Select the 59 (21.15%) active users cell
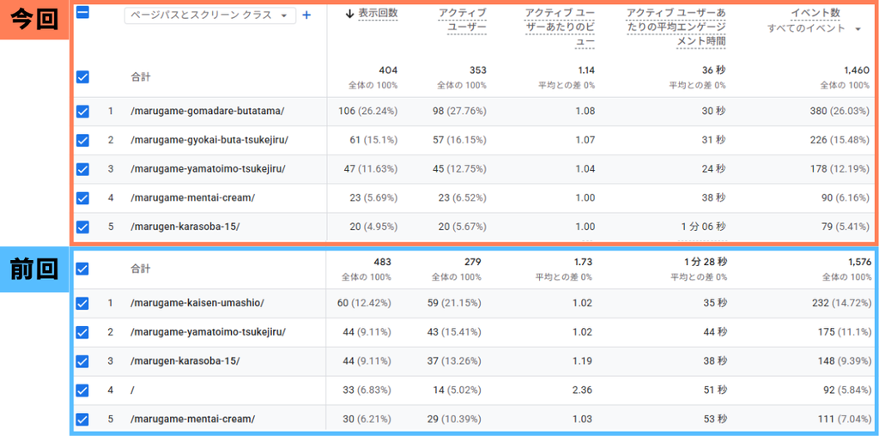The height and width of the screenshot is (436, 879). point(453,303)
